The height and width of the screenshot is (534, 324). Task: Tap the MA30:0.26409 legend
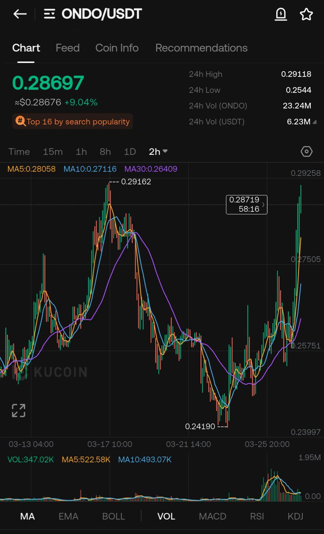coord(151,169)
